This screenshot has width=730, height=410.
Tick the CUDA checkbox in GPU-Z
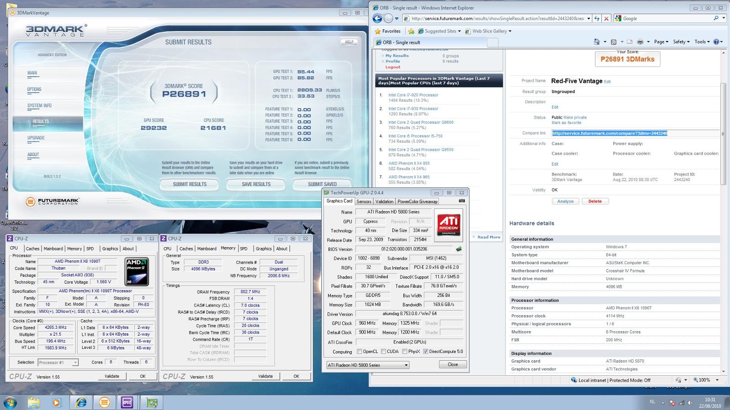coord(383,352)
